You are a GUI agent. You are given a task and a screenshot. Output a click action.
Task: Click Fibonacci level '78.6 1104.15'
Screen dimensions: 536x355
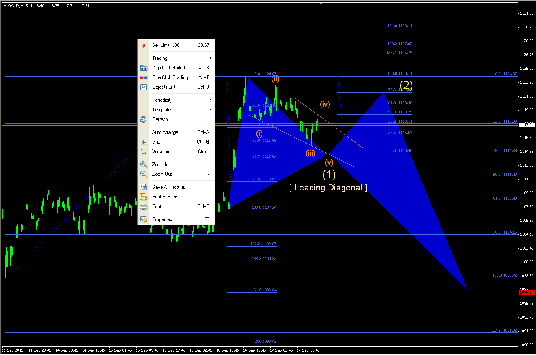505,232
